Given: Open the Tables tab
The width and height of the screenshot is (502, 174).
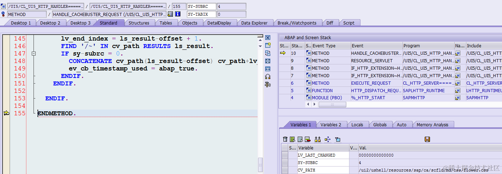Looking at the screenshot, I should 166,23.
